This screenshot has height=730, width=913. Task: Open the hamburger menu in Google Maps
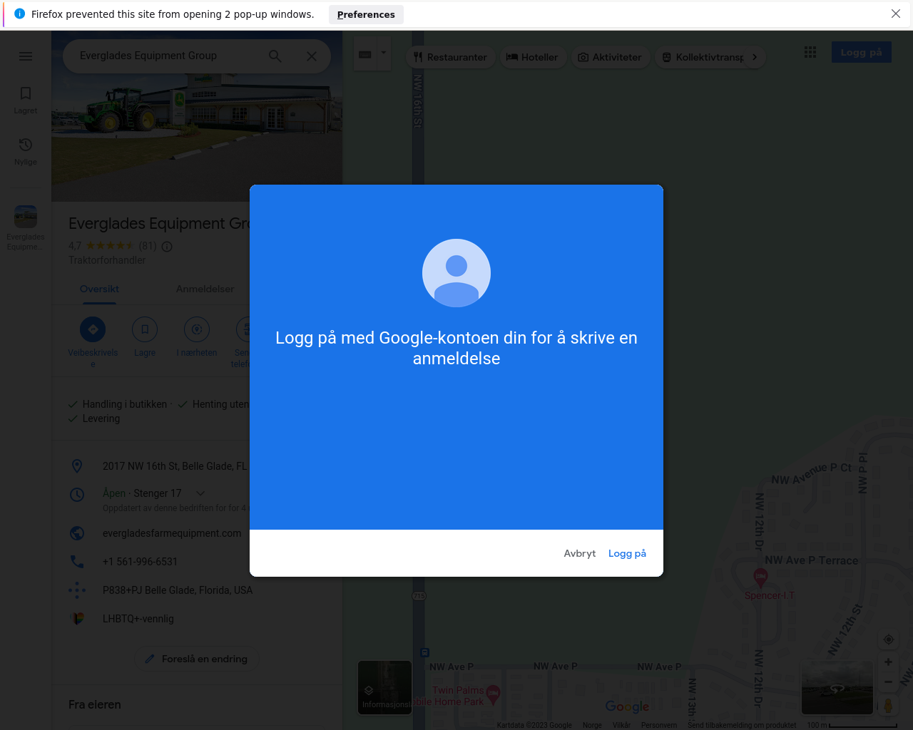(x=26, y=56)
